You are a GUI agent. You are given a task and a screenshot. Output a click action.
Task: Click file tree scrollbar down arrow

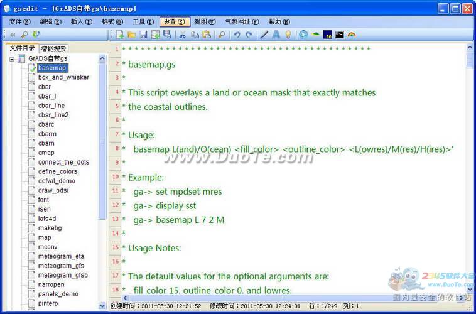pos(102,306)
